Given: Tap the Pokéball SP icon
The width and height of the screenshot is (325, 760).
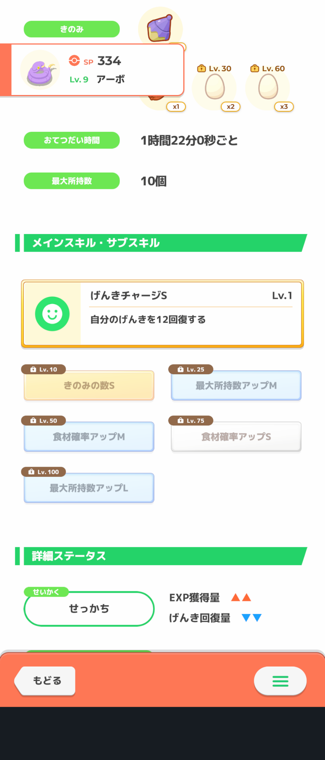Looking at the screenshot, I should [x=74, y=61].
